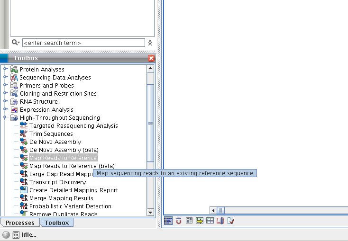Click the Primers and Probes folder icon
Image resolution: width=348 pixels, height=241 pixels.
coord(14,85)
